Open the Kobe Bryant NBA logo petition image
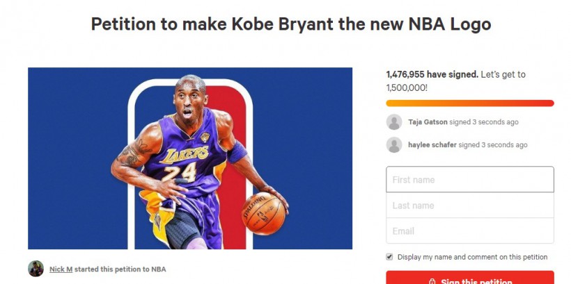The image size is (571, 284). pos(190,158)
